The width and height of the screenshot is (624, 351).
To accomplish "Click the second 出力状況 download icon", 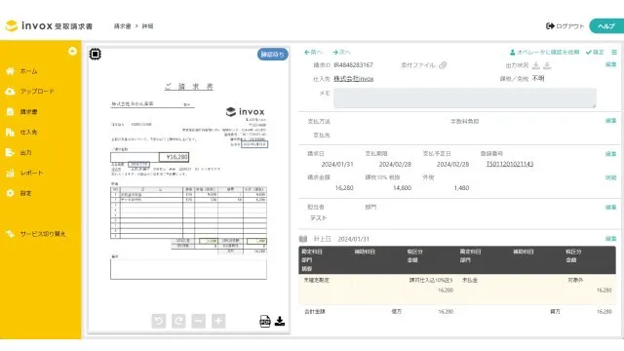I will [547, 65].
